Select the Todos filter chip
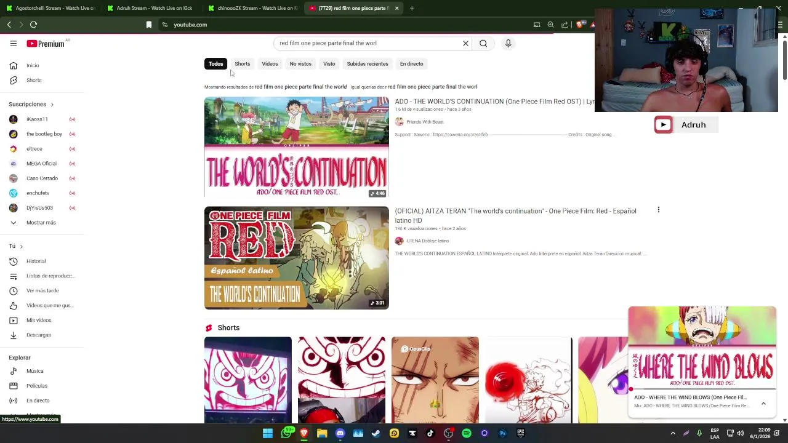Viewport: 788px width, 443px height. 215,64
